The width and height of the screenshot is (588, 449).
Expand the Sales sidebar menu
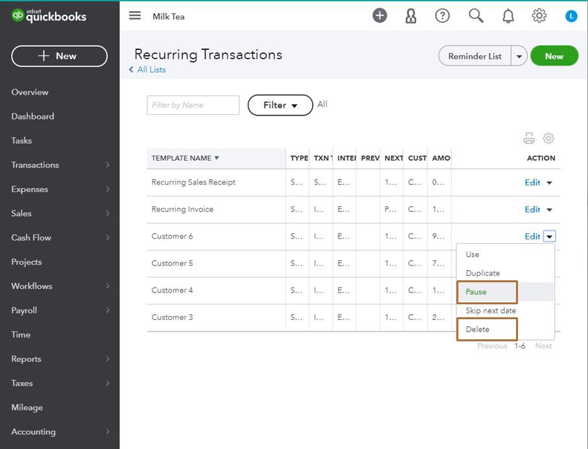click(60, 213)
